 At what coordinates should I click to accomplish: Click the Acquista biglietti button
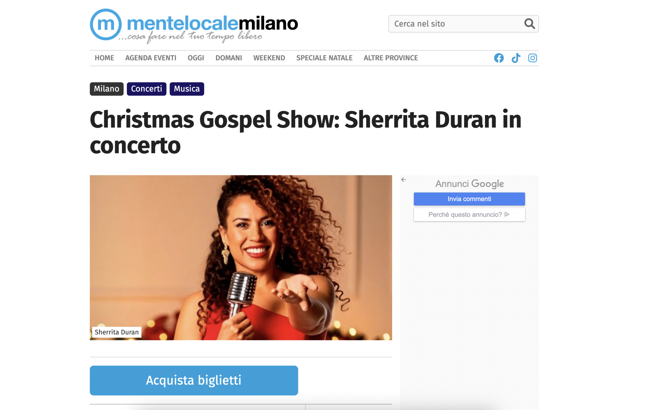(x=194, y=380)
